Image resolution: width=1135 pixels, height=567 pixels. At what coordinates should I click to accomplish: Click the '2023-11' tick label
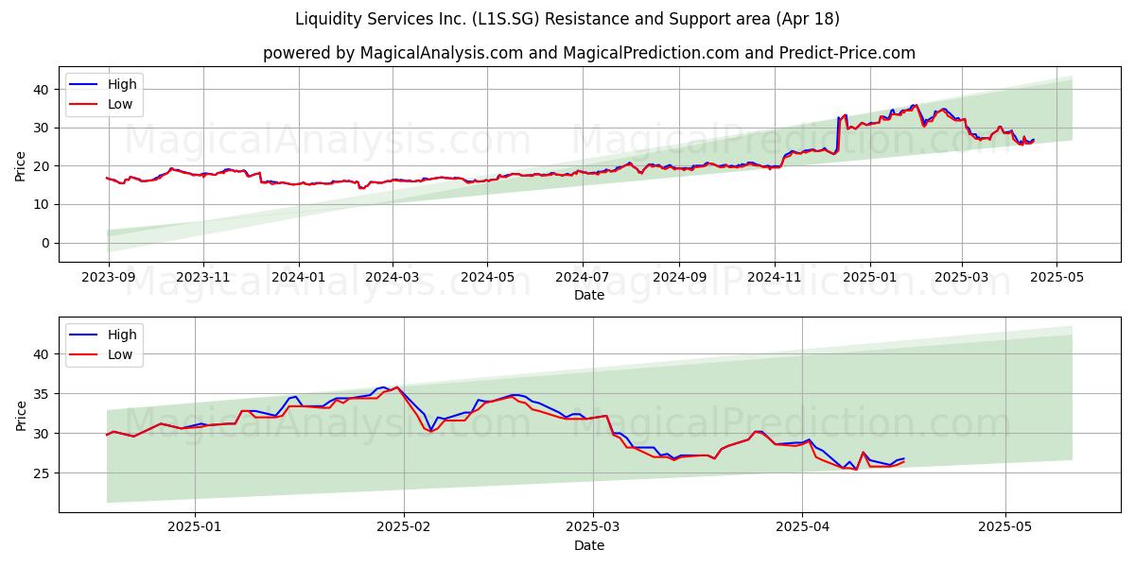coord(203,278)
